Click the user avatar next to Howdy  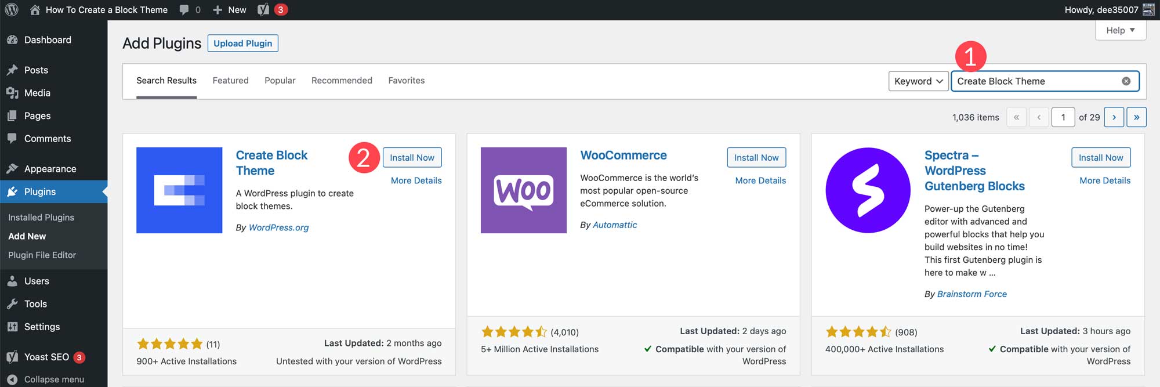[x=1148, y=10]
